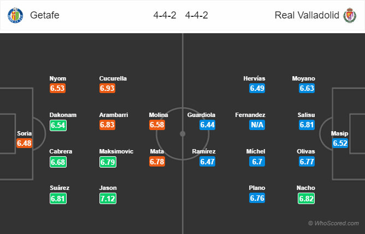Open the WhoScored.com watermark link
This screenshot has height=234, width=365.
pyautogui.click(x=333, y=223)
